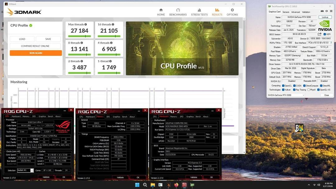
Task: Click the NVIDIA logo in GPU-Z
Action: [x=325, y=26]
